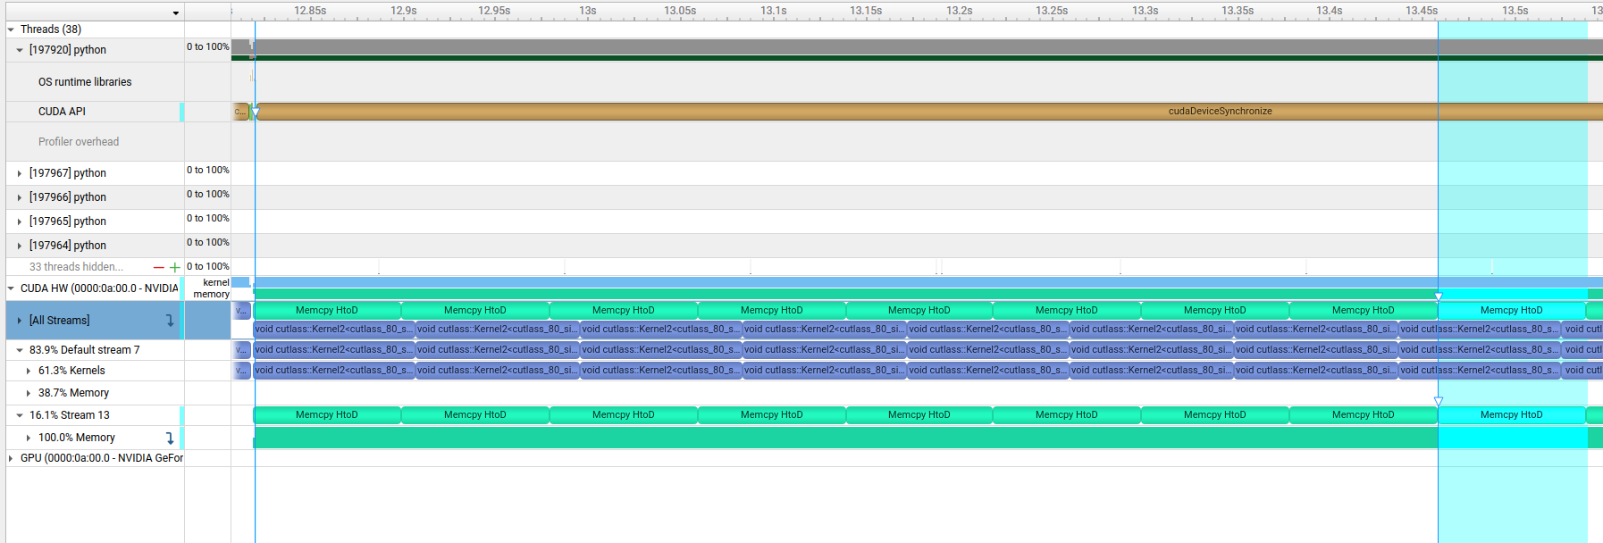Open the row header dropdown arrow at top
The height and width of the screenshot is (543, 1603).
click(x=176, y=13)
